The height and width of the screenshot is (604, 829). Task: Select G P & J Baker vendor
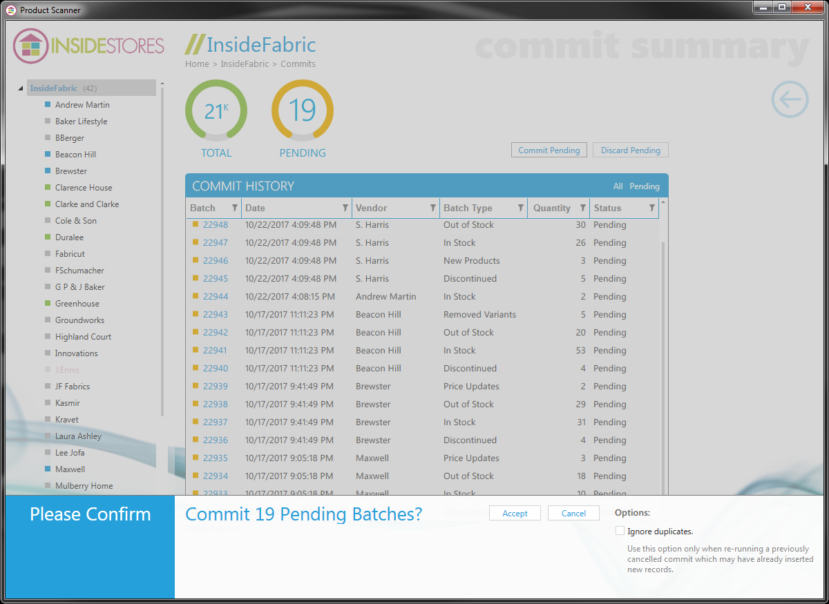80,287
